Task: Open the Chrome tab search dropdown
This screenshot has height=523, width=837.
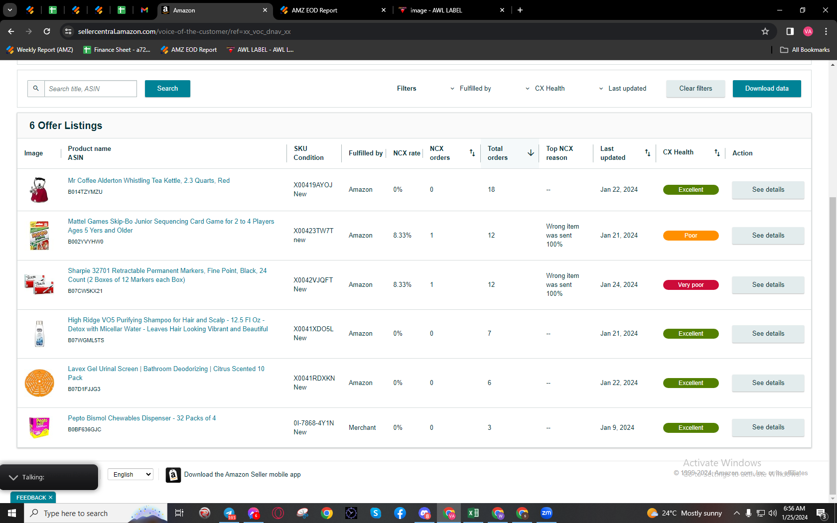Action: click(9, 10)
